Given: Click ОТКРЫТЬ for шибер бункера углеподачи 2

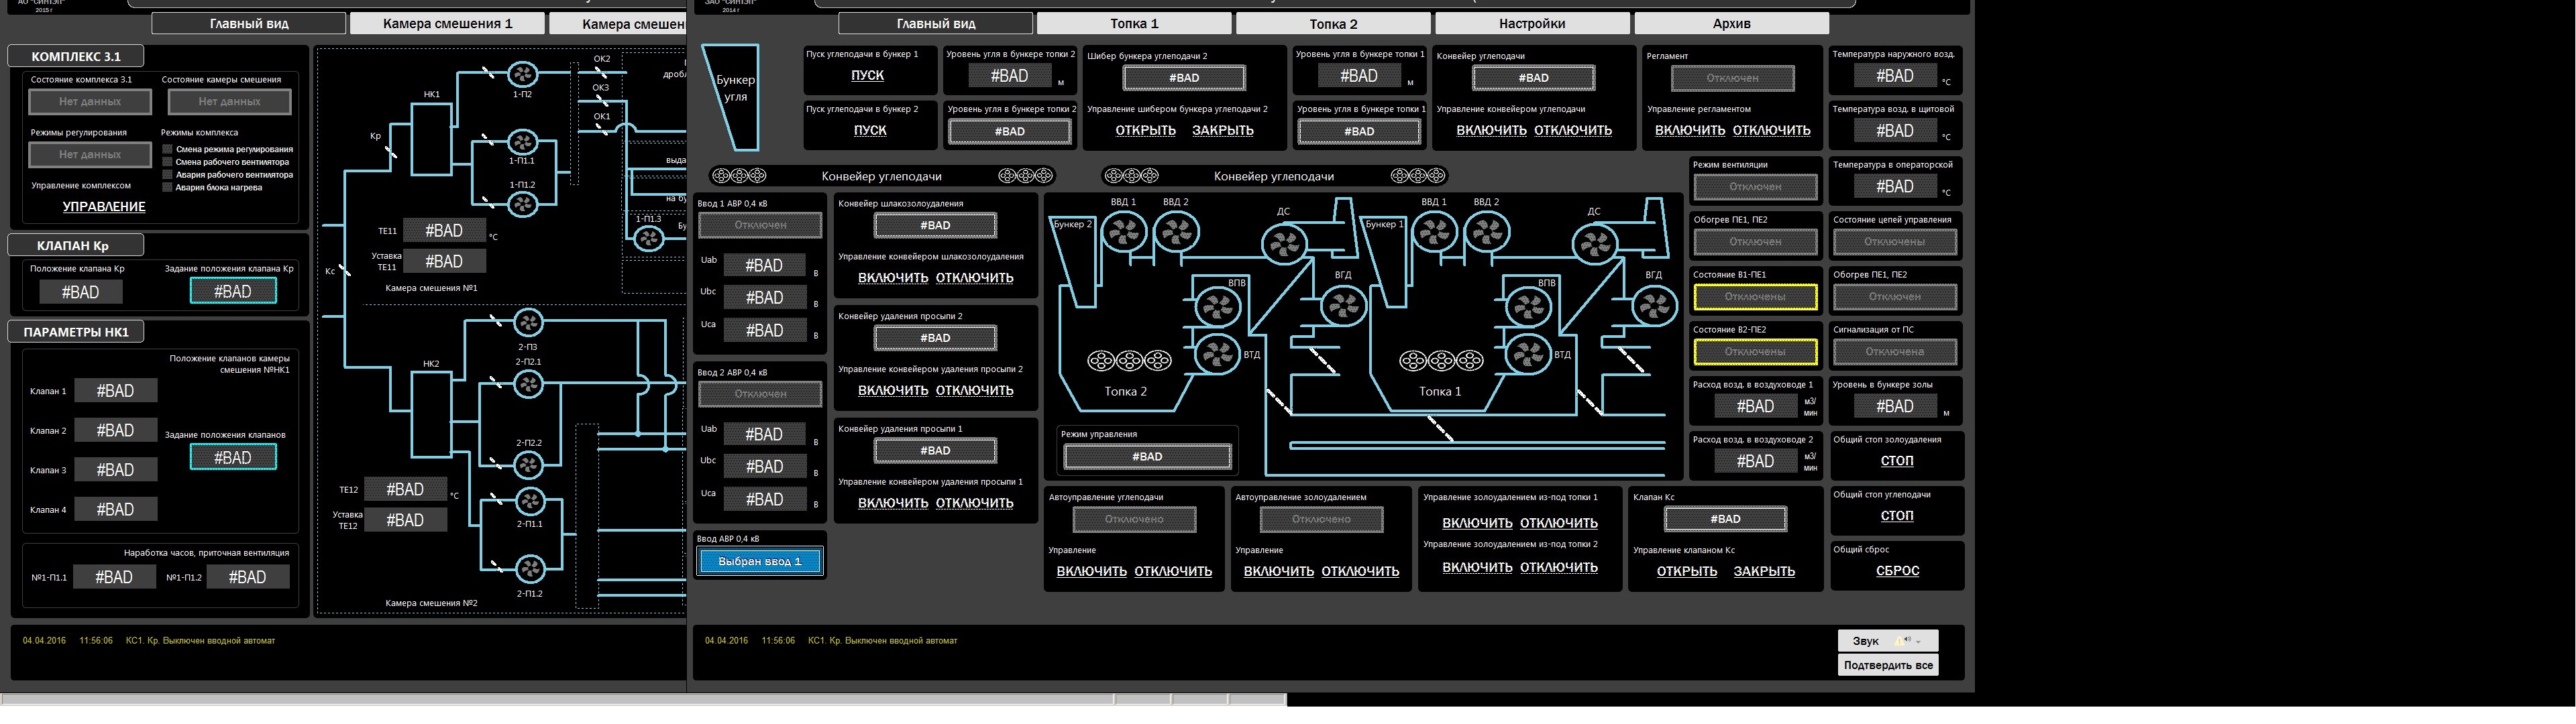Looking at the screenshot, I should click(1145, 130).
